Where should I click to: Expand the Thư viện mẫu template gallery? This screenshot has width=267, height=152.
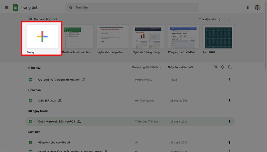[210, 19]
